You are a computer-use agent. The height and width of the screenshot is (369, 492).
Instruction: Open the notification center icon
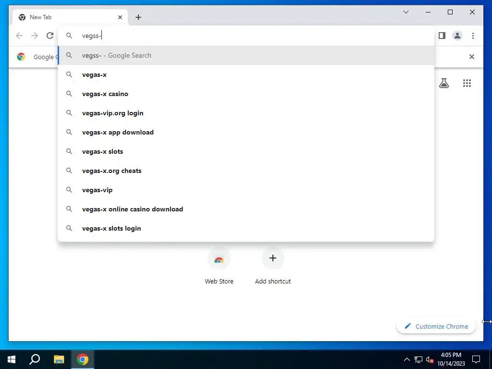pos(476,359)
